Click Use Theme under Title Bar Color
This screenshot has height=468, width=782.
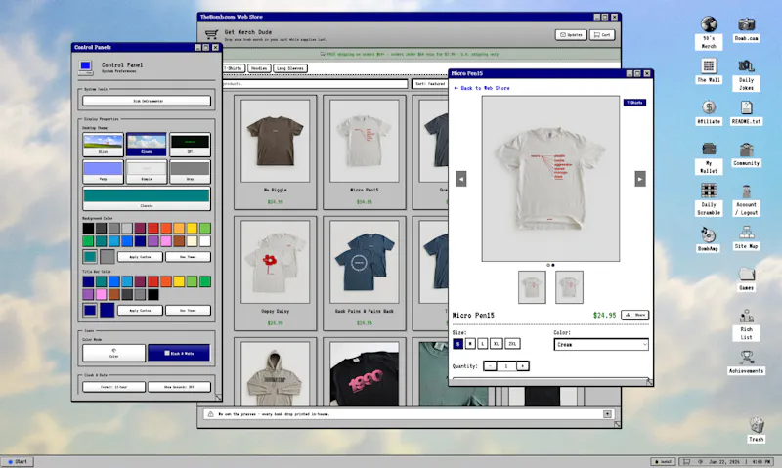point(188,311)
